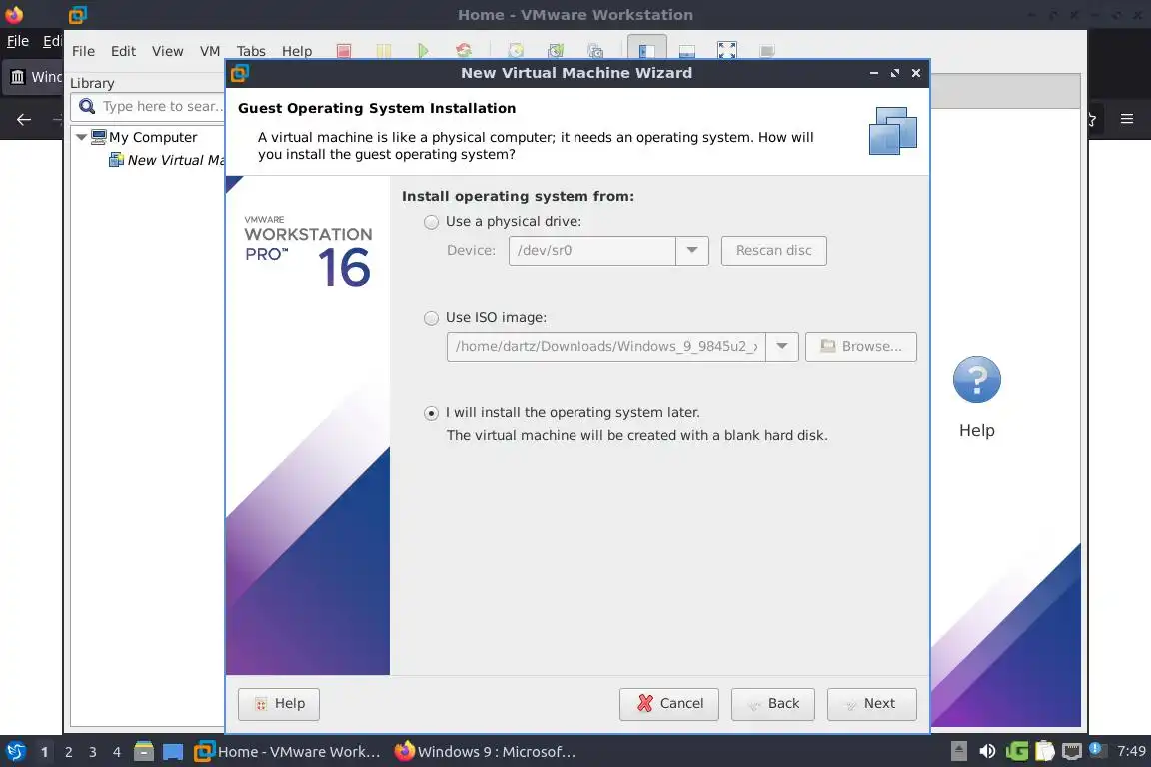Open the VMware Edit menu
This screenshot has width=1151, height=767.
(123, 51)
